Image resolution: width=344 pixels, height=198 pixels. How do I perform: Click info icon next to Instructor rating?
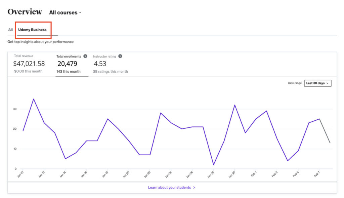120,56
